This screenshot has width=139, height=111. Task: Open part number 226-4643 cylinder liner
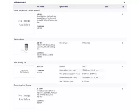(x=39, y=43)
